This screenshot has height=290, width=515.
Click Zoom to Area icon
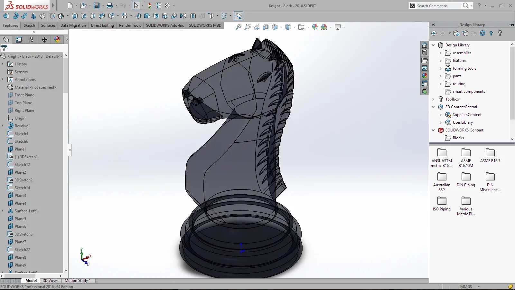(x=248, y=27)
